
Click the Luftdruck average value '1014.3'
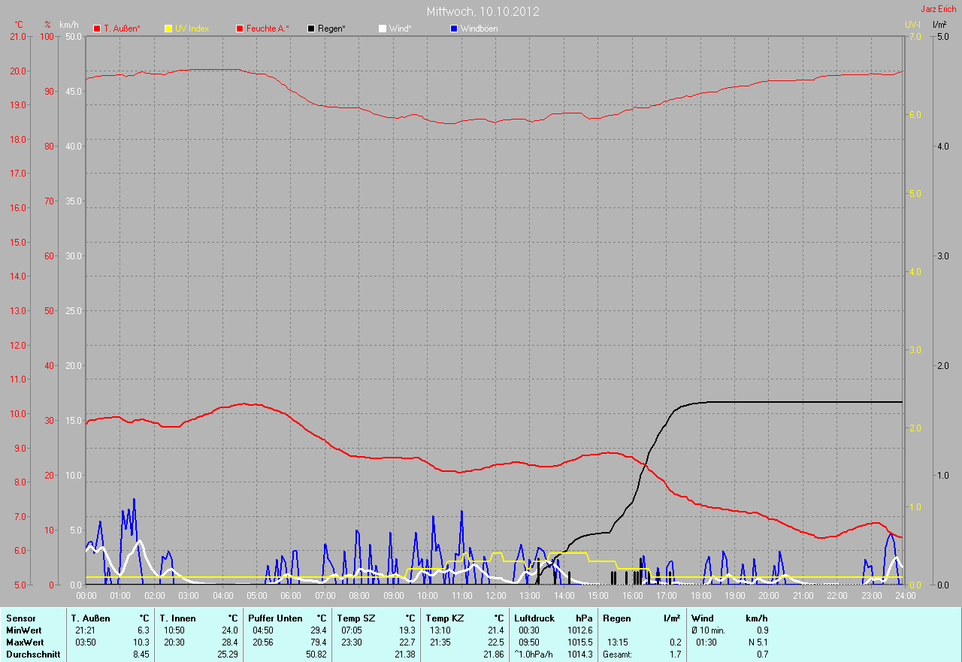(x=579, y=655)
